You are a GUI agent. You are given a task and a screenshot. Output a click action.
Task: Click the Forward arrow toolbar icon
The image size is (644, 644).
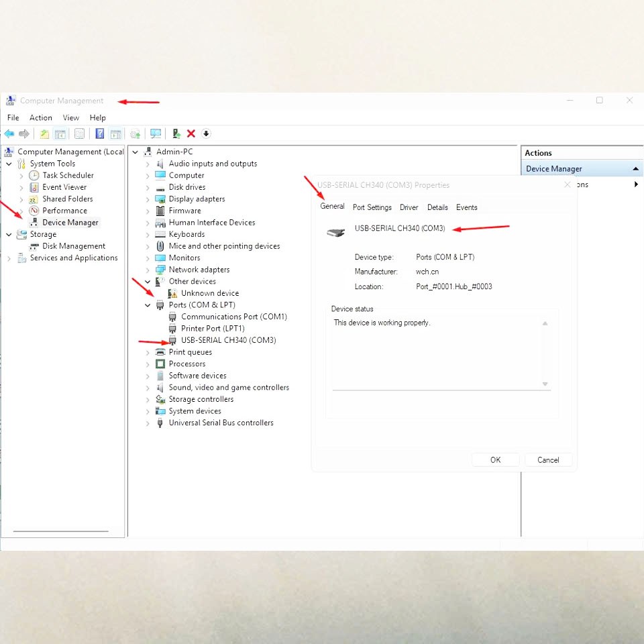tap(24, 133)
